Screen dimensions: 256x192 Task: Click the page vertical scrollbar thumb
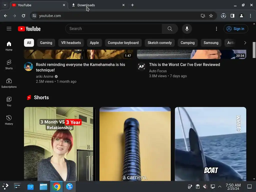point(254,50)
